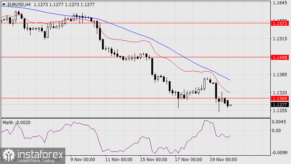Click the red 1.1300 price level tag
Screen dimensions: 291x164
click(x=279, y=98)
